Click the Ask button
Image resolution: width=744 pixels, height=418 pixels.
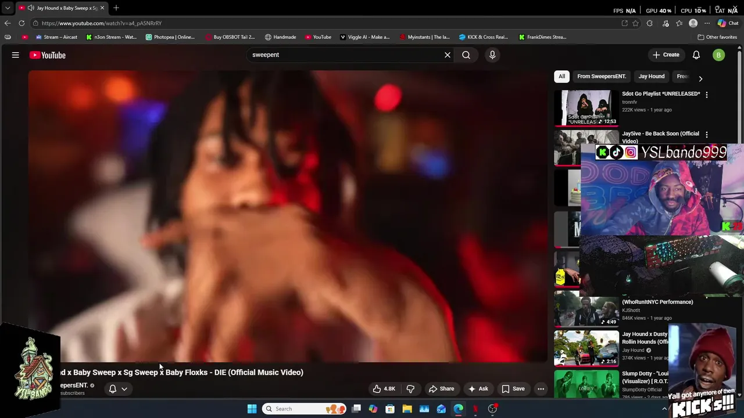pyautogui.click(x=478, y=389)
